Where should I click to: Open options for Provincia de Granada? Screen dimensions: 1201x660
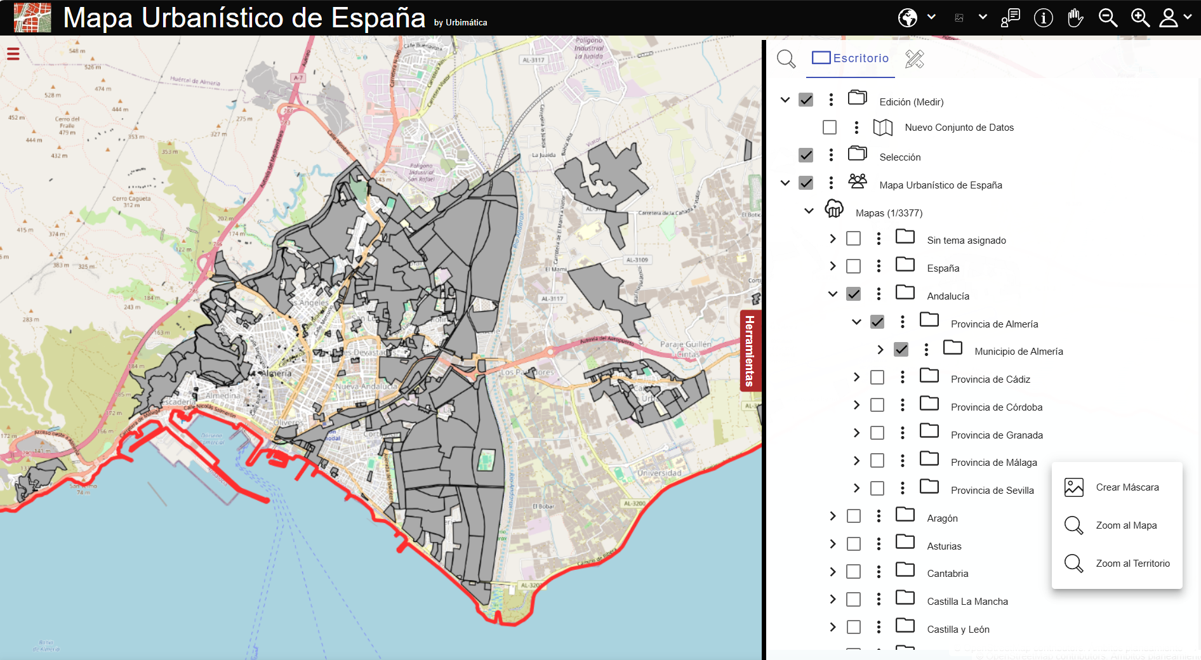pyautogui.click(x=903, y=433)
